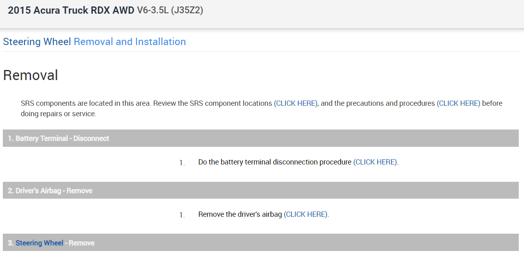Click step number 1 under Battery Terminal
524x257 pixels.
[182, 162]
